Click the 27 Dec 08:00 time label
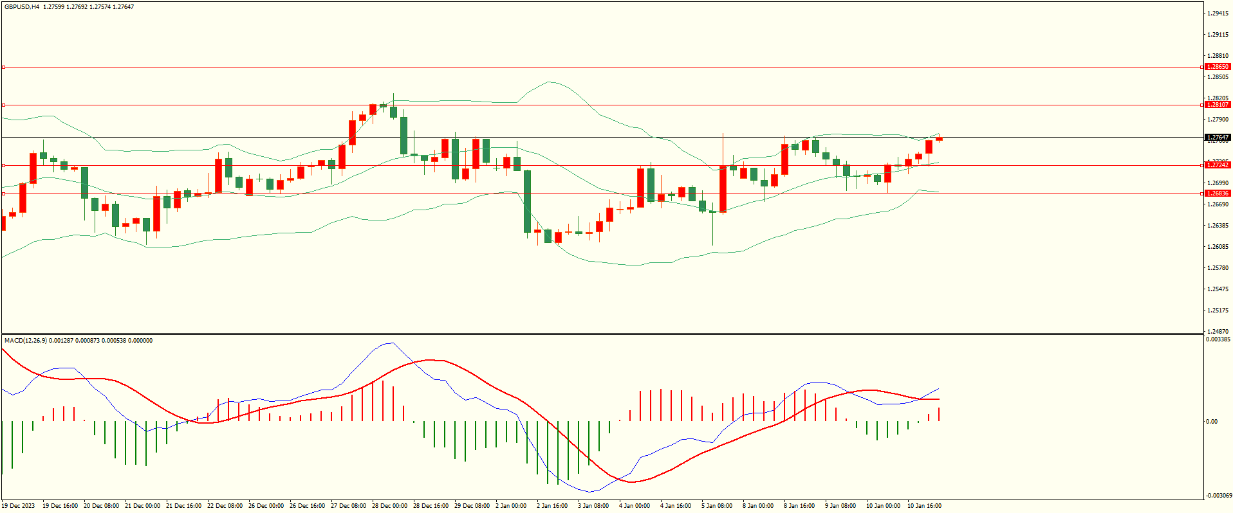Screen dimensions: 1233x513 (349, 506)
